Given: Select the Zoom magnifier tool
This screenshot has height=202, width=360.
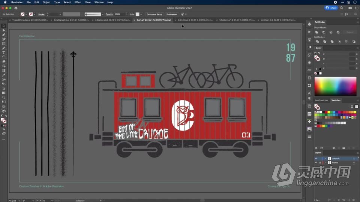Looking at the screenshot, I should click(4, 98).
